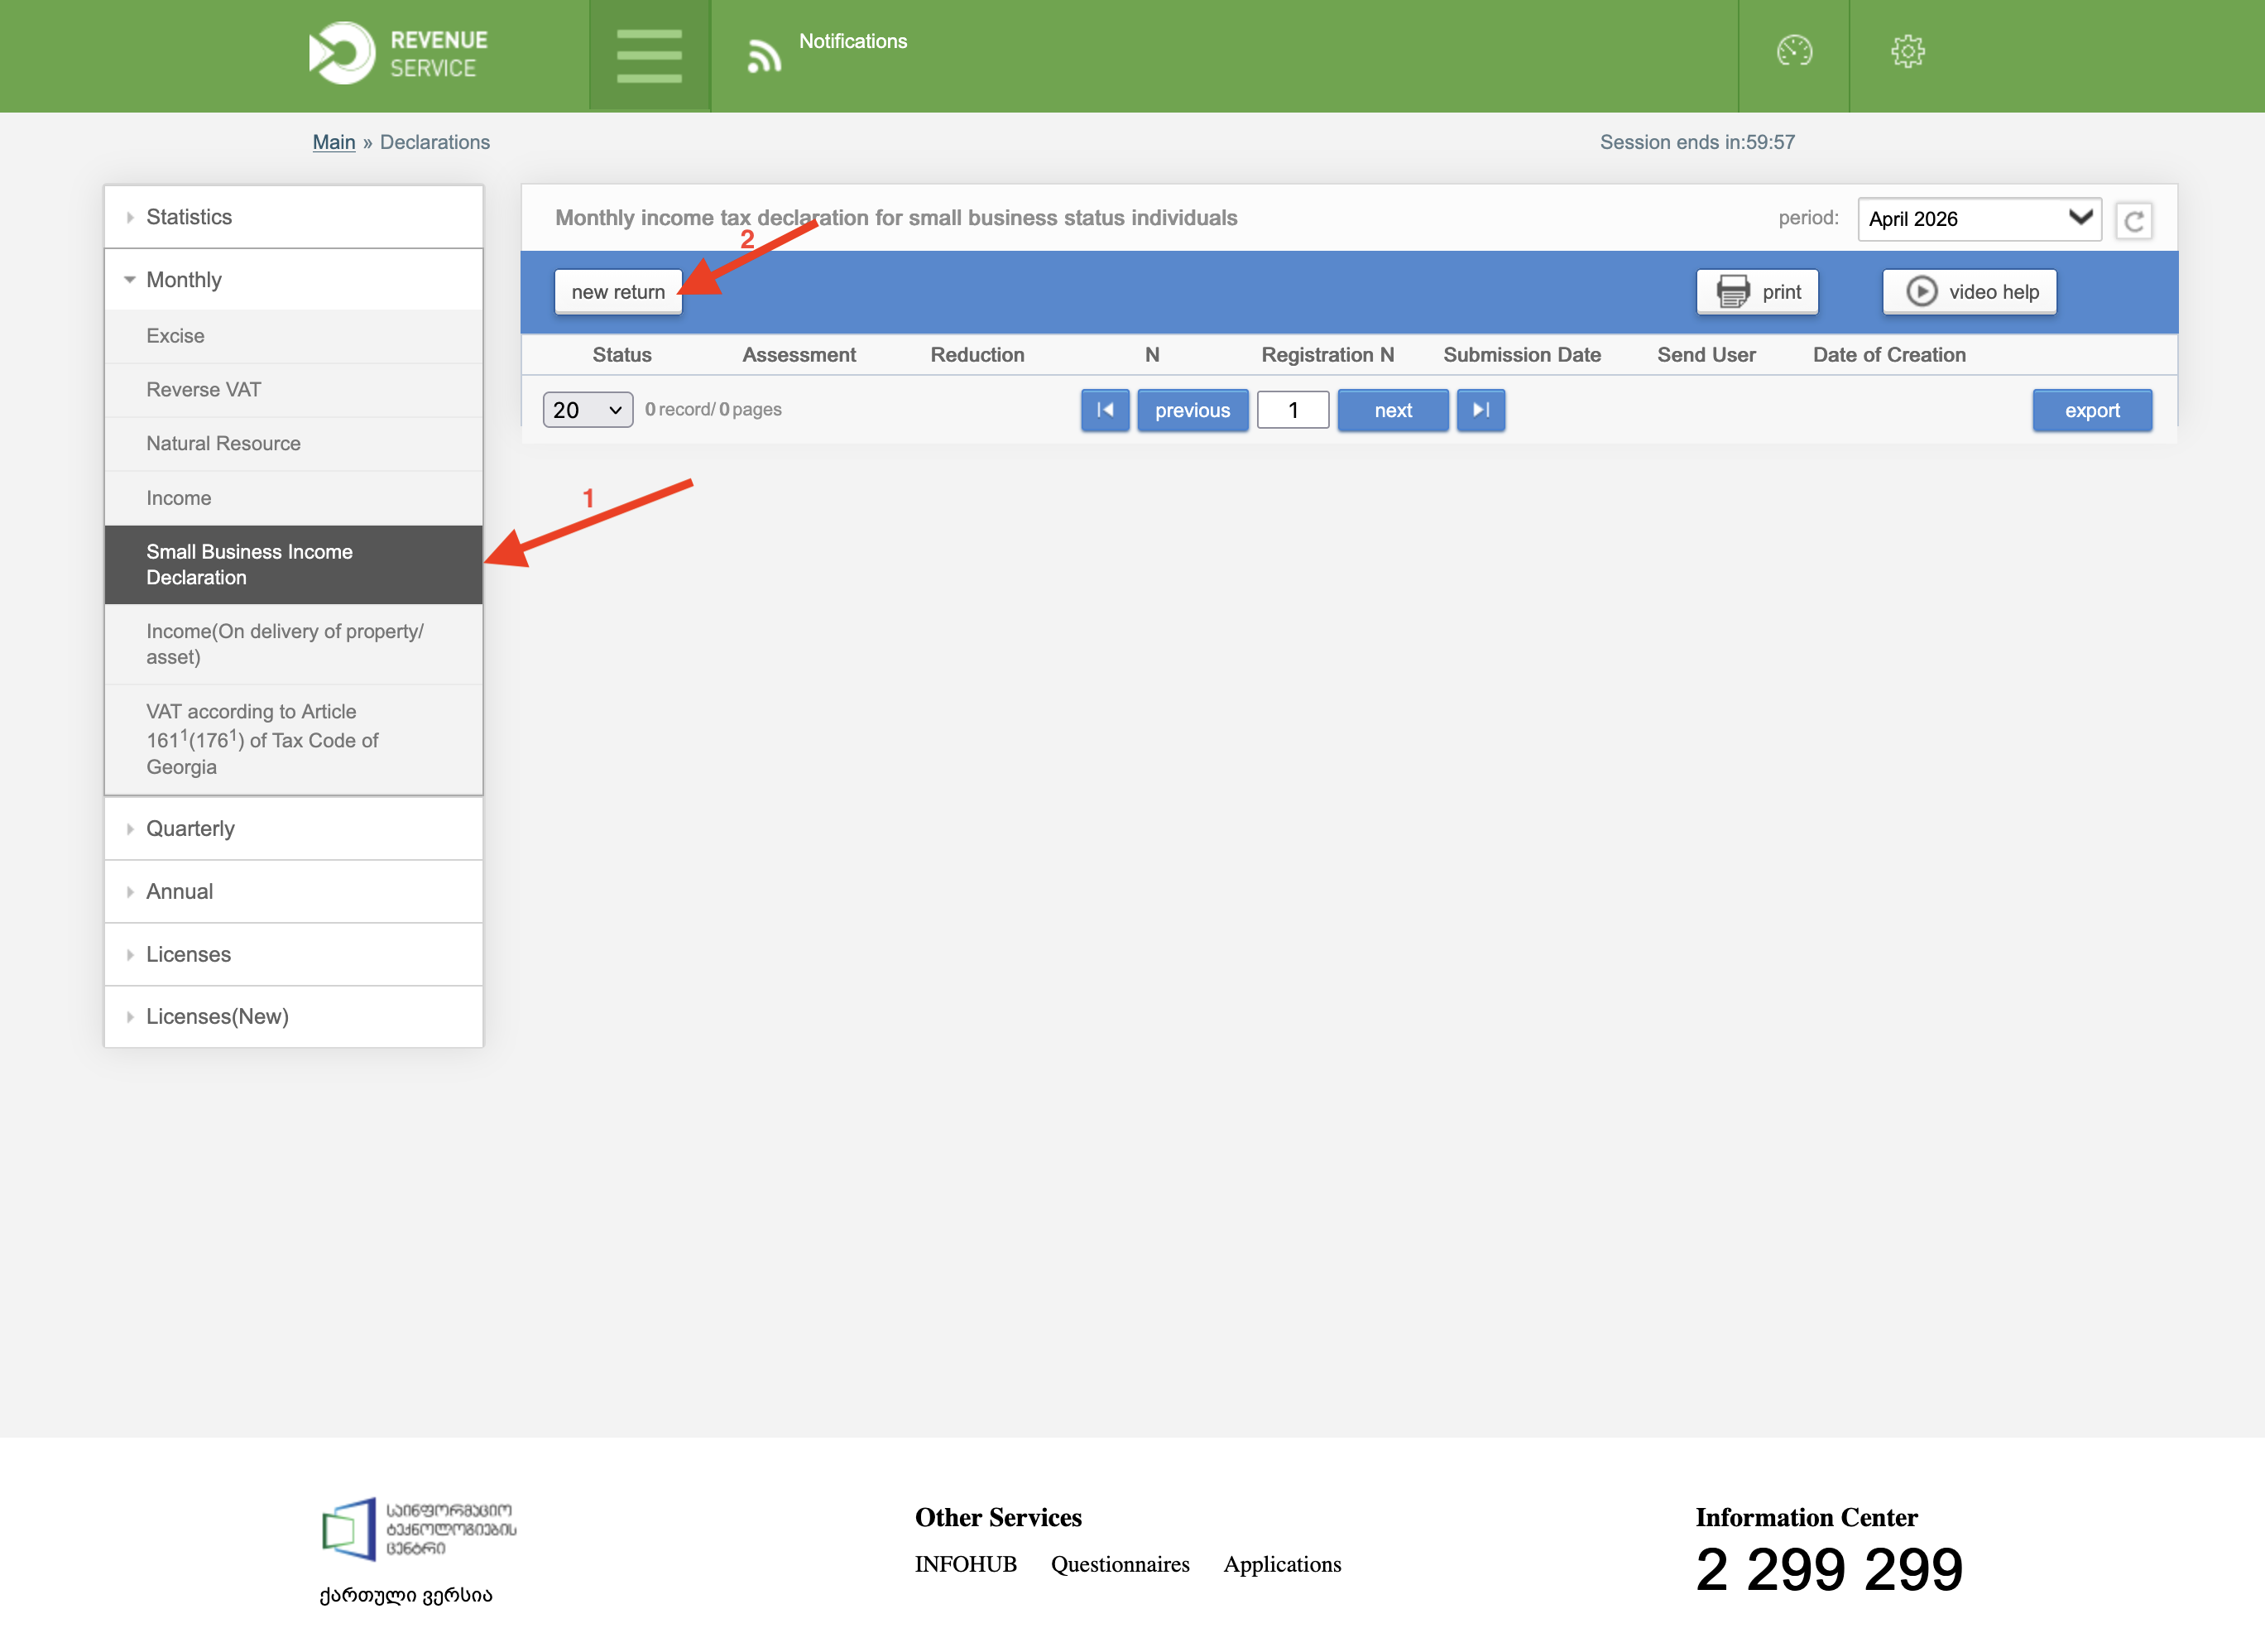Click the Date of Creation column header
The height and width of the screenshot is (1652, 2265).
pyautogui.click(x=1889, y=355)
